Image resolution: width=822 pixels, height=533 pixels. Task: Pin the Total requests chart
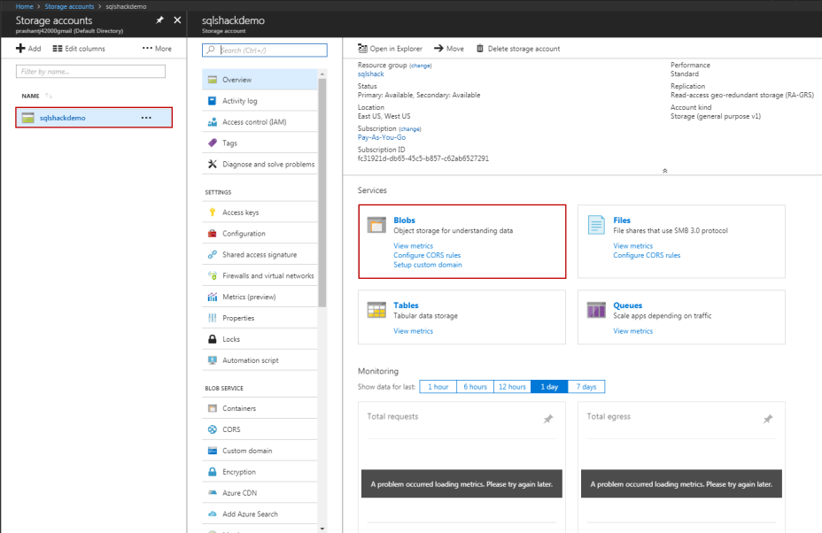(x=547, y=419)
